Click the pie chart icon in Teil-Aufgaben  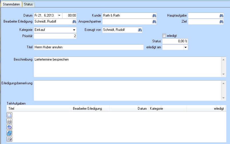point(9,127)
